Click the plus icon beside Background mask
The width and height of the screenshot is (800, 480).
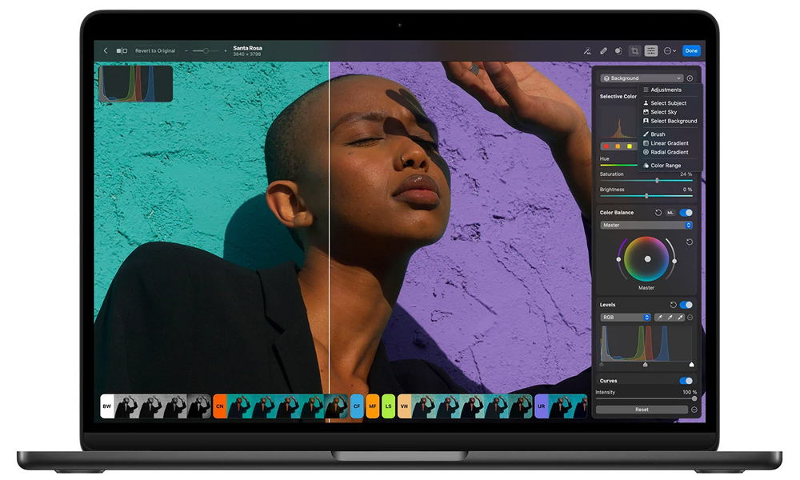coord(690,78)
